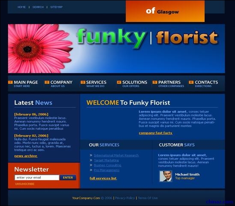Select the Contacts Directions tab
Image resolution: width=235 pixels, height=206 pixels.
click(x=203, y=84)
